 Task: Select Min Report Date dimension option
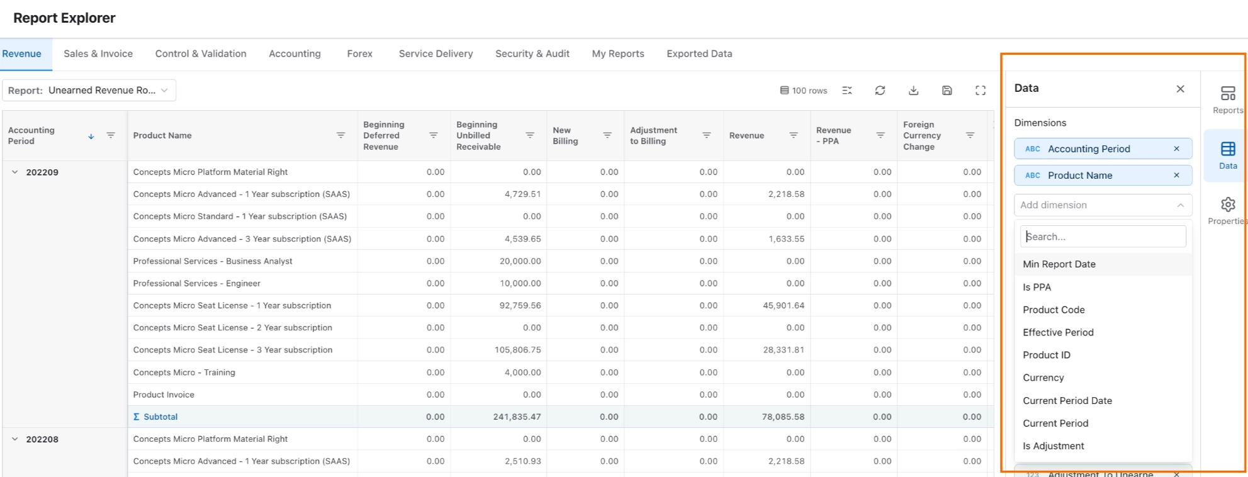1103,264
